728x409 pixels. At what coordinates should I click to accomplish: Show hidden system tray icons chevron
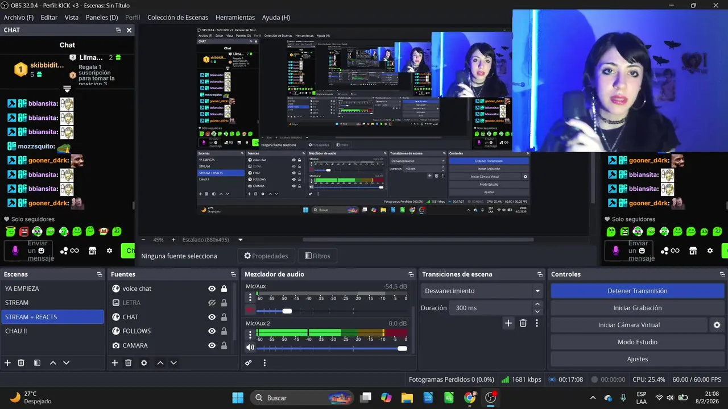(593, 398)
